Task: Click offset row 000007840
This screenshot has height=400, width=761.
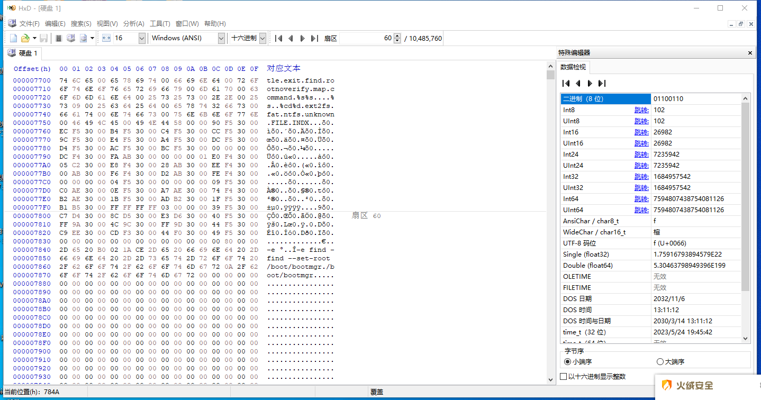Action: tap(32, 250)
